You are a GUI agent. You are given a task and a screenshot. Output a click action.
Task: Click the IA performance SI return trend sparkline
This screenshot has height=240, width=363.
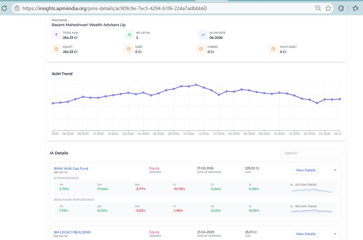(x=312, y=191)
